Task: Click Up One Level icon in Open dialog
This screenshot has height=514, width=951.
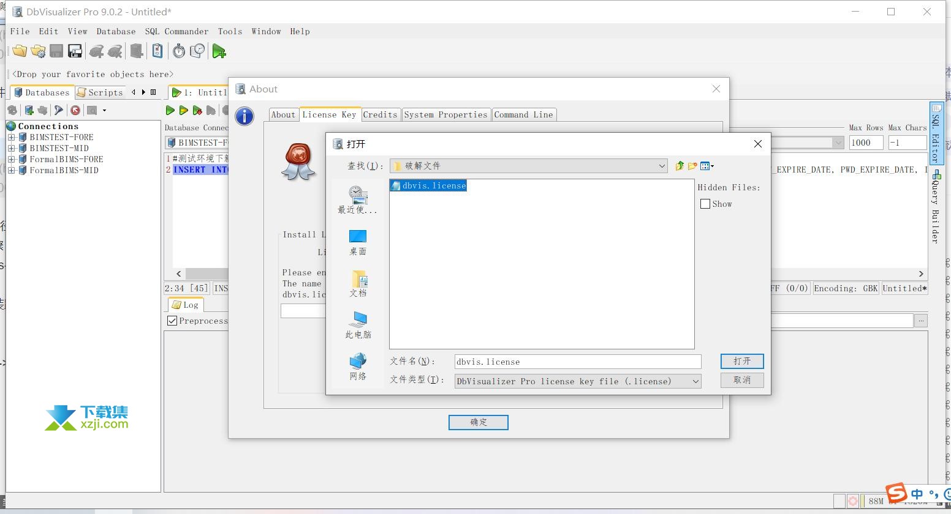Action: [x=680, y=166]
